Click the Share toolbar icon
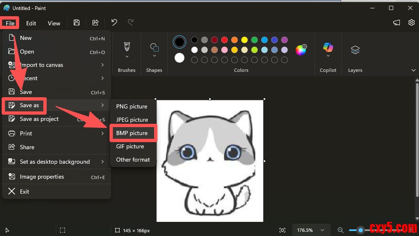The image size is (419, 236). tap(95, 23)
